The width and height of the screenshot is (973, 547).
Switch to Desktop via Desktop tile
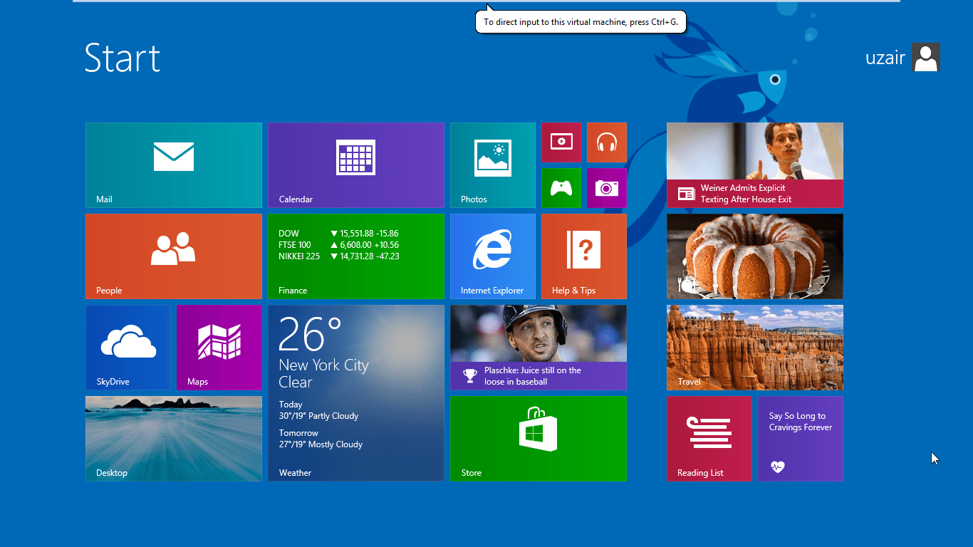174,439
